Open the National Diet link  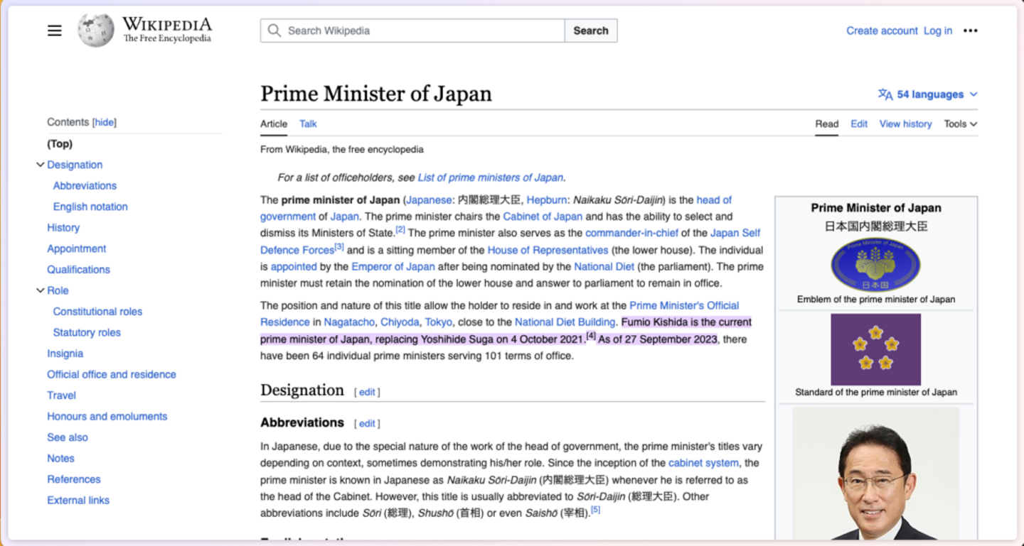point(604,266)
